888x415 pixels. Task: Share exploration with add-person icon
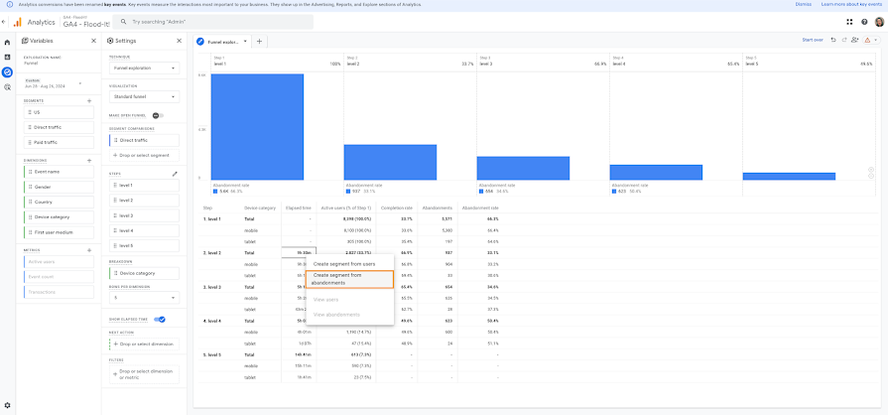(x=854, y=40)
